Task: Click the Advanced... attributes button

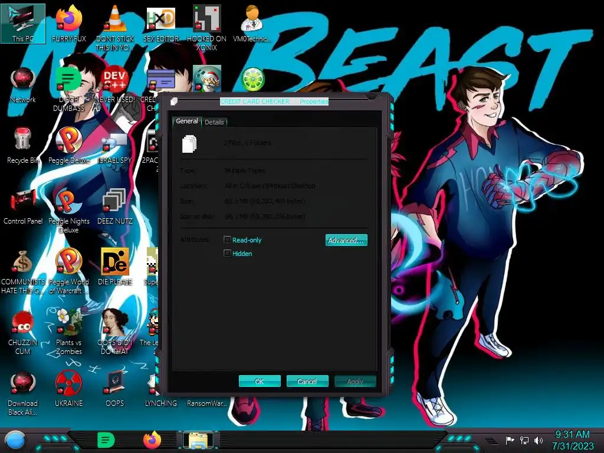Action: (x=346, y=241)
